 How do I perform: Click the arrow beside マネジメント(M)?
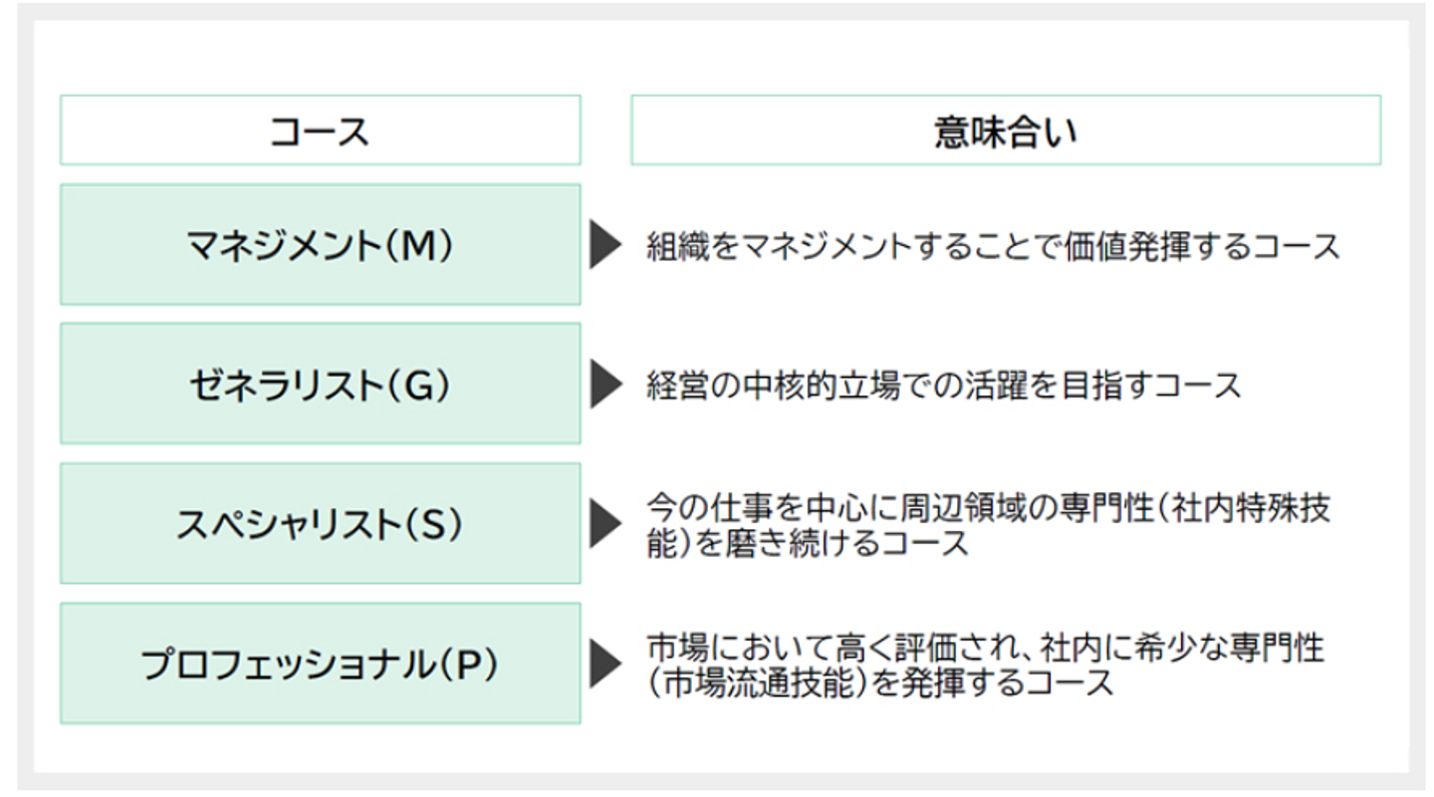[606, 245]
